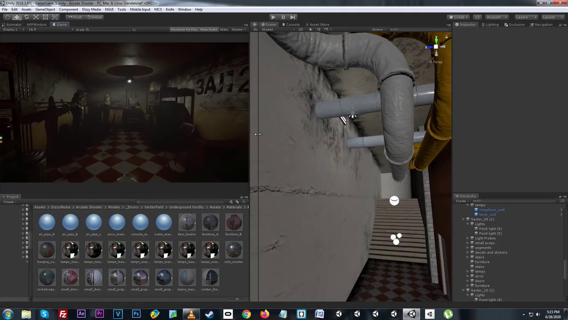568x320 pixels.
Task: Start Play mode
Action: pos(273,17)
